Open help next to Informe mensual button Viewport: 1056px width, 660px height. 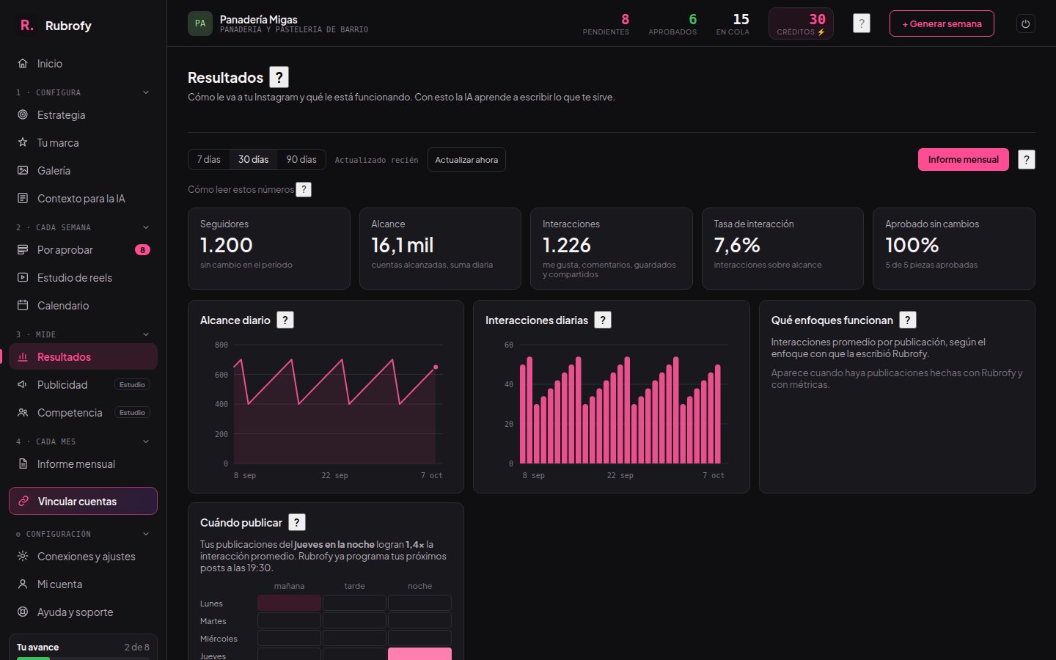pos(1027,159)
